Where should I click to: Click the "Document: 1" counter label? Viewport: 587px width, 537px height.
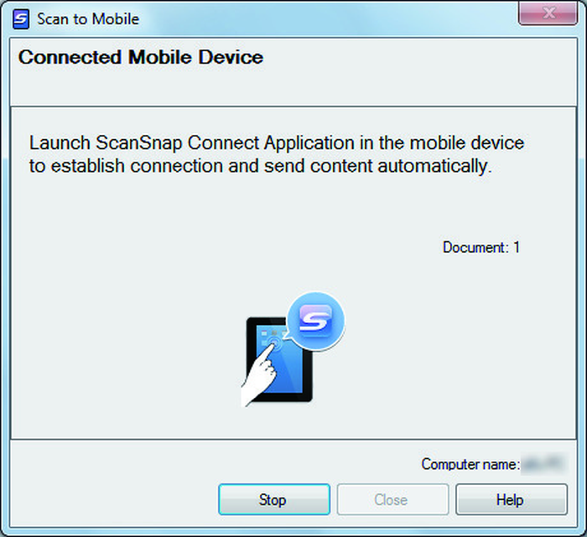481,248
